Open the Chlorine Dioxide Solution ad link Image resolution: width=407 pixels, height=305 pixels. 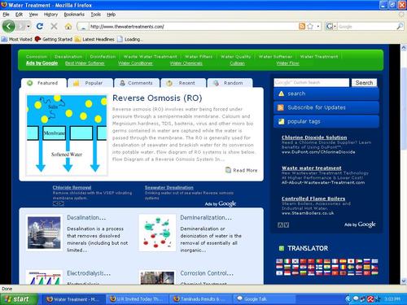point(314,137)
